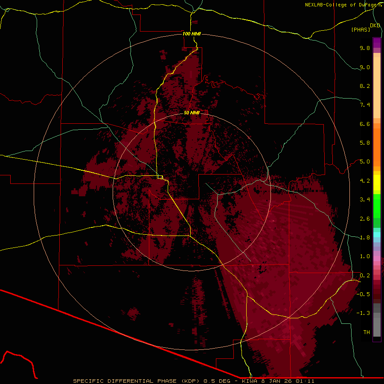Select the 5.8 value on the color scale
The image size is (384, 384).
click(365, 143)
